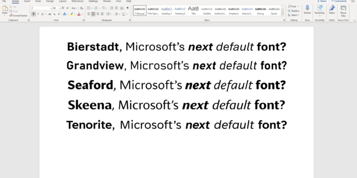357x178 pixels.
Task: Apply the yellow text highlight color
Action: pyautogui.click(x=72, y=14)
